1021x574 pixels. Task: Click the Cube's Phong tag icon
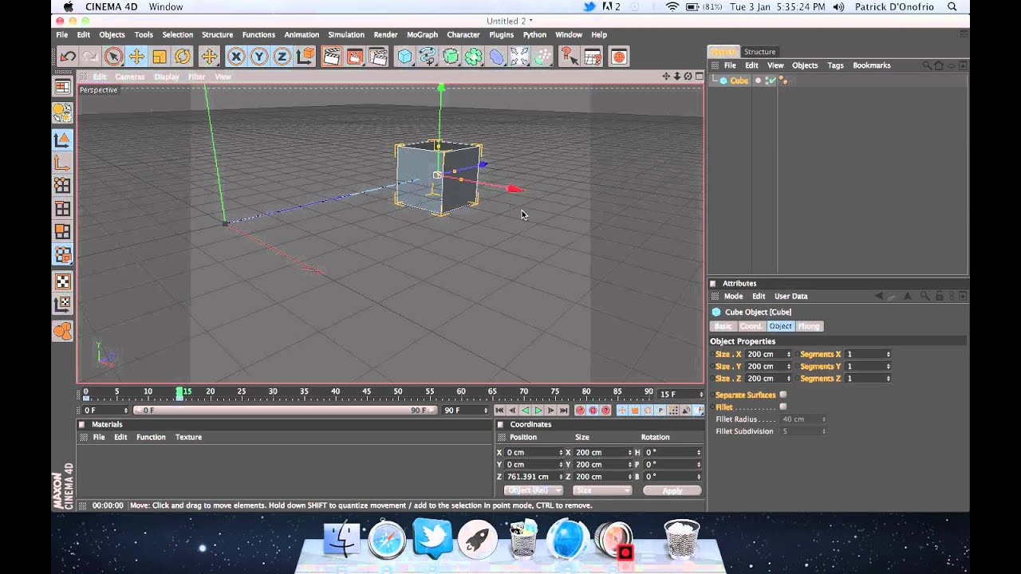783,81
